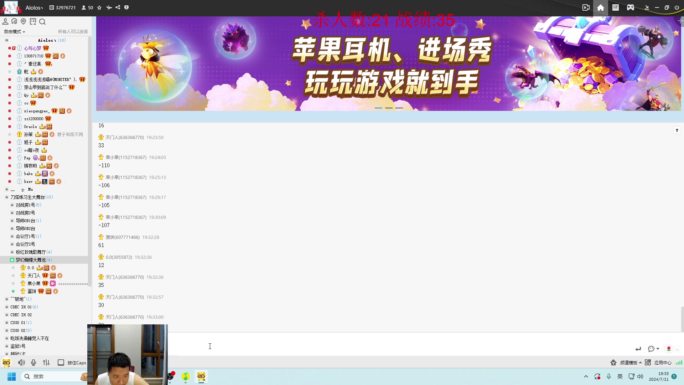
Task: Select the first banner carousel indicator
Action: point(378,108)
